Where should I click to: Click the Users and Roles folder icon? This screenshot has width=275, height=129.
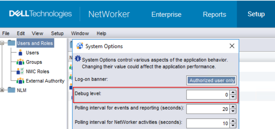[11, 43]
